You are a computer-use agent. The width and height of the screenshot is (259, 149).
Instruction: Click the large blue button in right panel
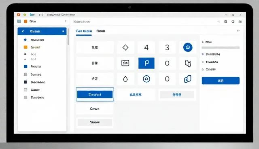pos(221,81)
